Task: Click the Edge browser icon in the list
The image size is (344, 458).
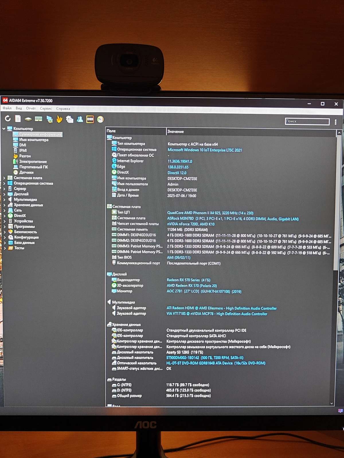Action: click(114, 166)
